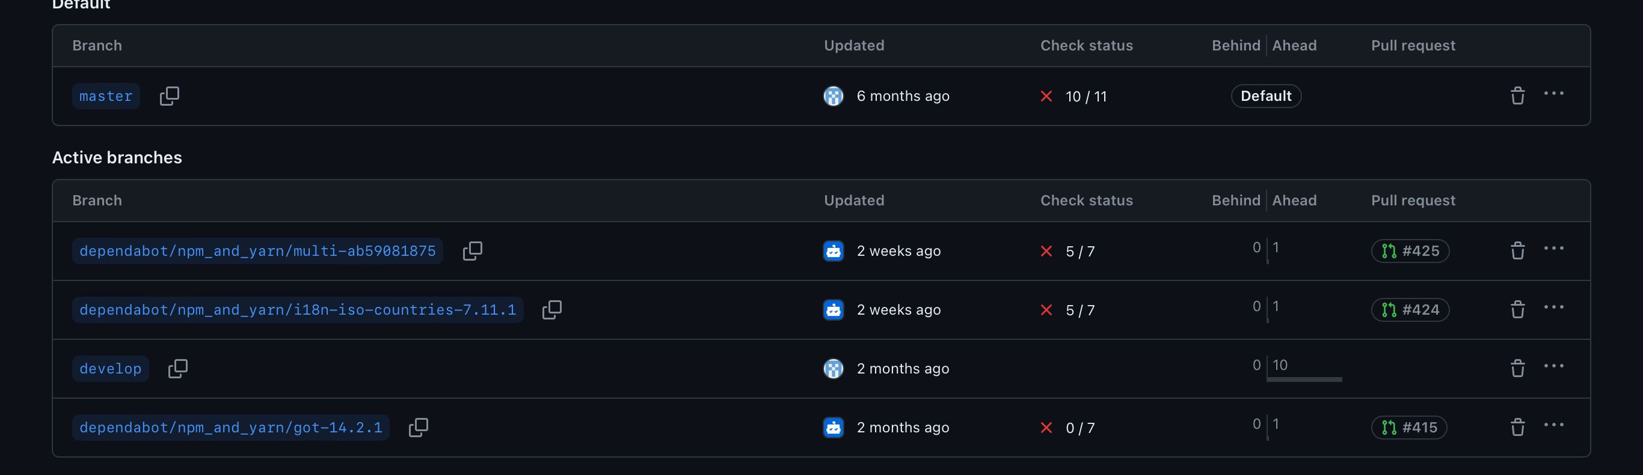Viewport: 1643px width, 475px height.
Task: View failed checks 10 / 11 on master
Action: pyautogui.click(x=1074, y=96)
